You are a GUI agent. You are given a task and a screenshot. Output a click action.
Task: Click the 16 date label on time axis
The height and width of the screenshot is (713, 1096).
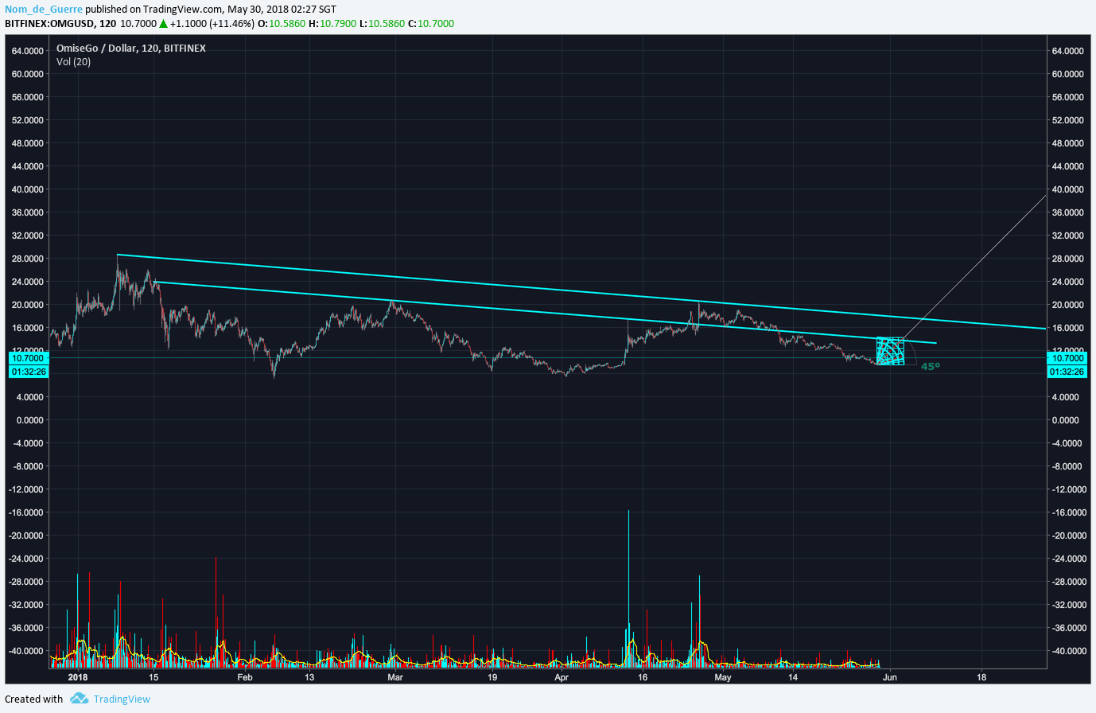(643, 677)
